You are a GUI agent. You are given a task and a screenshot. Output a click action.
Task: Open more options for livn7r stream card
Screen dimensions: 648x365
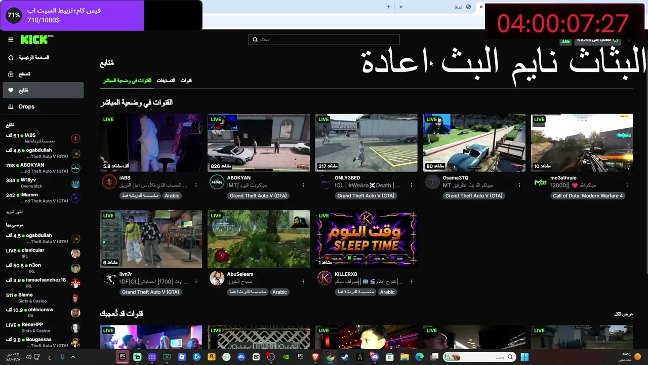tap(196, 282)
